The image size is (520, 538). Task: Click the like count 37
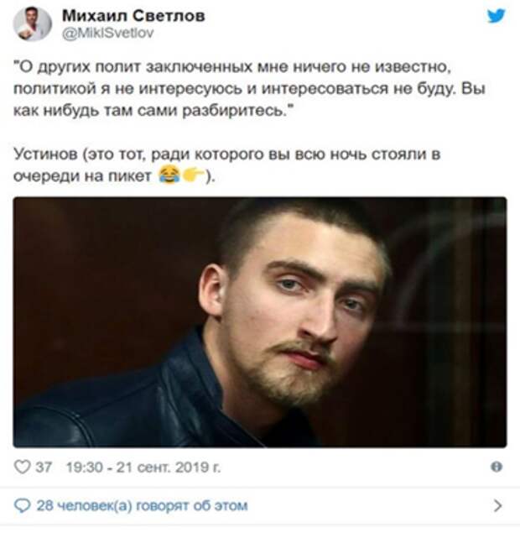[x=44, y=467]
